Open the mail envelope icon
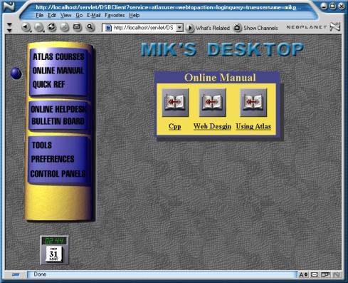 pos(77,27)
